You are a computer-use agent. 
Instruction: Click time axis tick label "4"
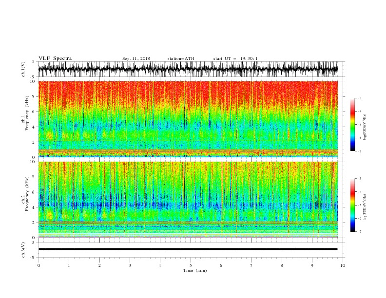pos(160,265)
